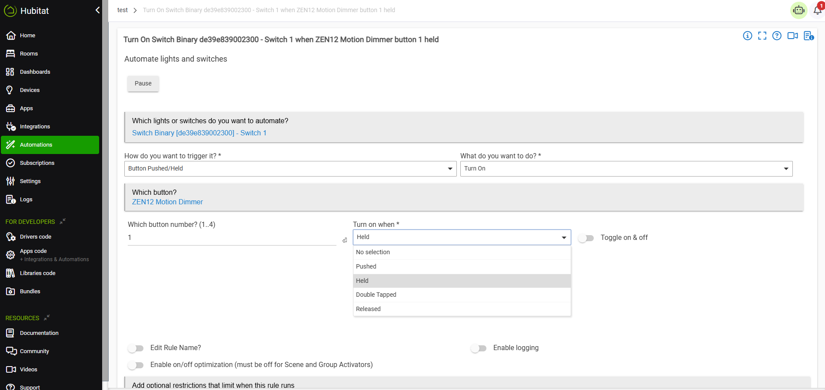
Task: Open the Logs icon in sidebar
Action: click(11, 200)
